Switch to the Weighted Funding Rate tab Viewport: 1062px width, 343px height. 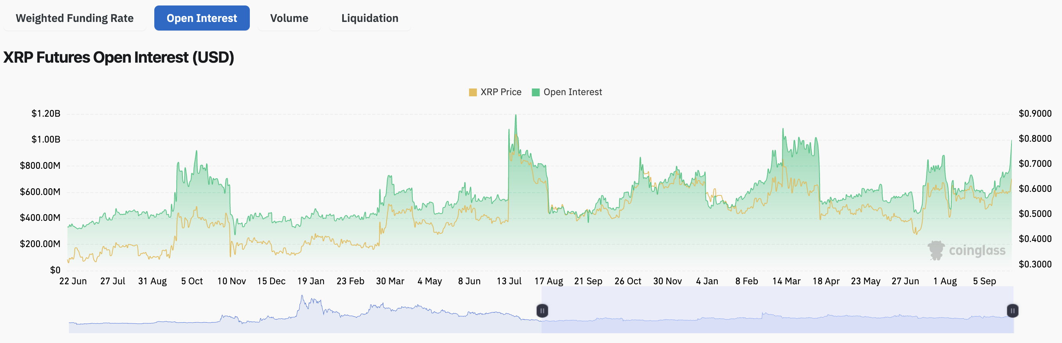75,18
